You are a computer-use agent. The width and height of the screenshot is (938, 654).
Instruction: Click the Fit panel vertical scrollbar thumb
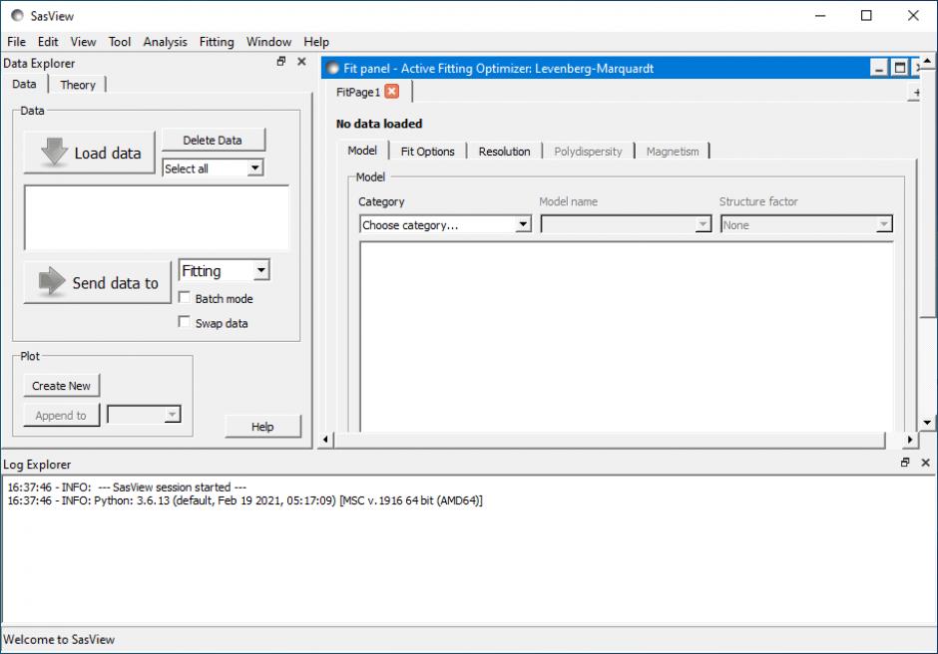(x=927, y=193)
